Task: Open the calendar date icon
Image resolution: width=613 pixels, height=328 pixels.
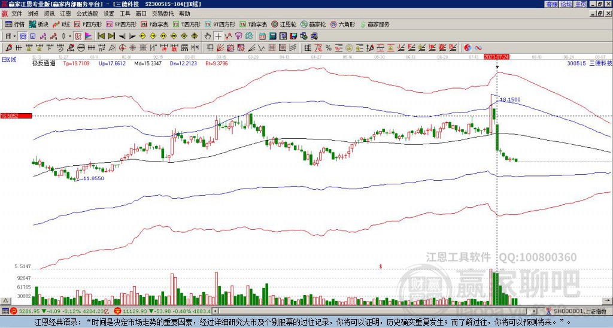Action: (x=262, y=37)
